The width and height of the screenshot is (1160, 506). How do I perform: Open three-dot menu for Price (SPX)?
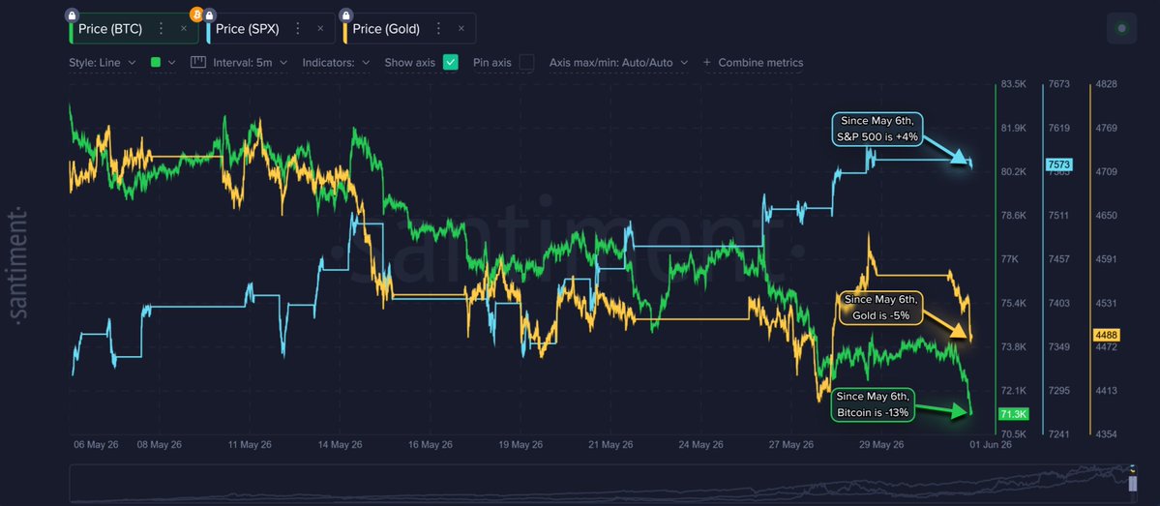(x=297, y=29)
